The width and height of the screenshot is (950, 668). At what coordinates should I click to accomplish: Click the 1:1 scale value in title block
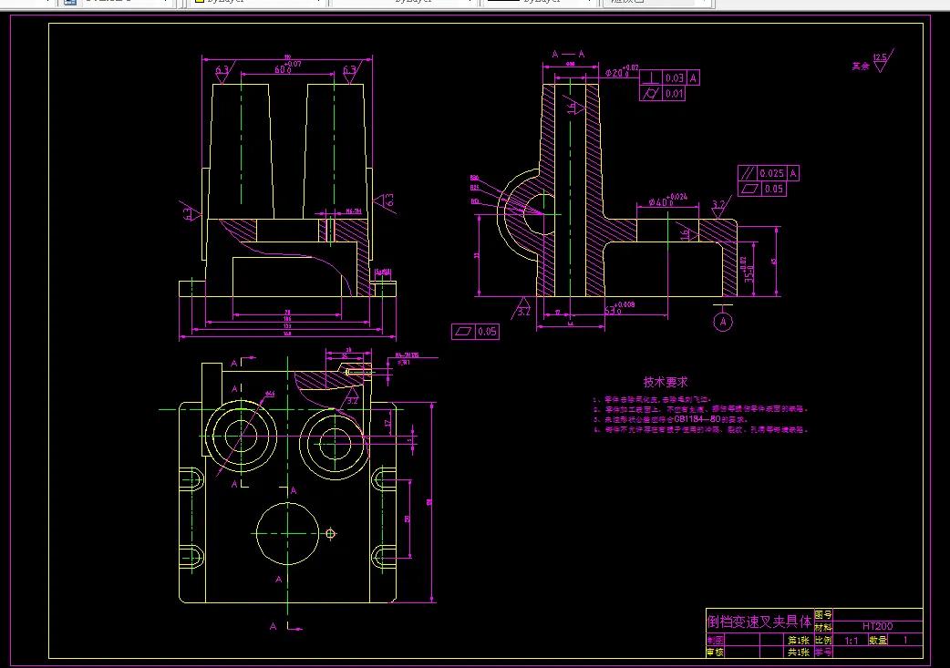pyautogui.click(x=852, y=640)
